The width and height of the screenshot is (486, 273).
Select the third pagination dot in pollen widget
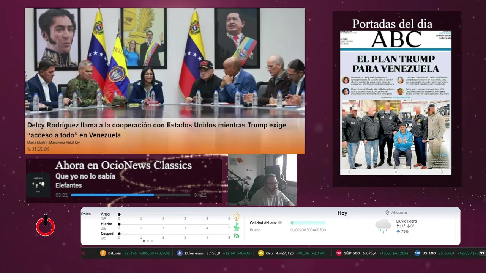152,241
